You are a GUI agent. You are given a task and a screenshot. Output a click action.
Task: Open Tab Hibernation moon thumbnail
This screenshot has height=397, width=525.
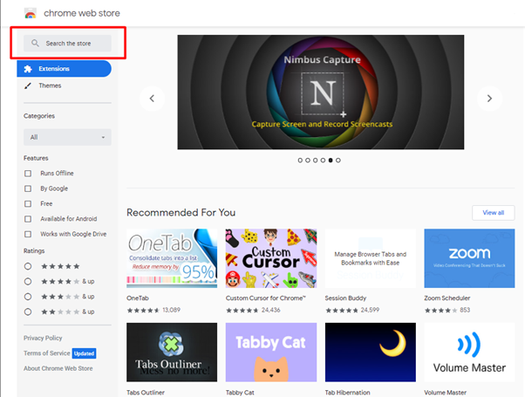(371, 353)
